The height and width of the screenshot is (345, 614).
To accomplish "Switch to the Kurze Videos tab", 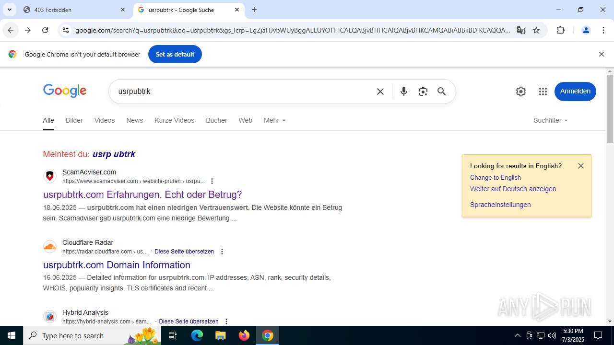I will (175, 120).
